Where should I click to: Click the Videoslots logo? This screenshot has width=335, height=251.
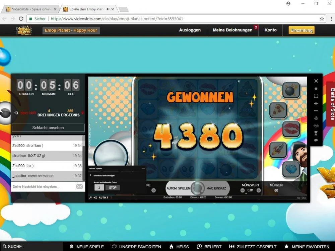tap(24, 30)
